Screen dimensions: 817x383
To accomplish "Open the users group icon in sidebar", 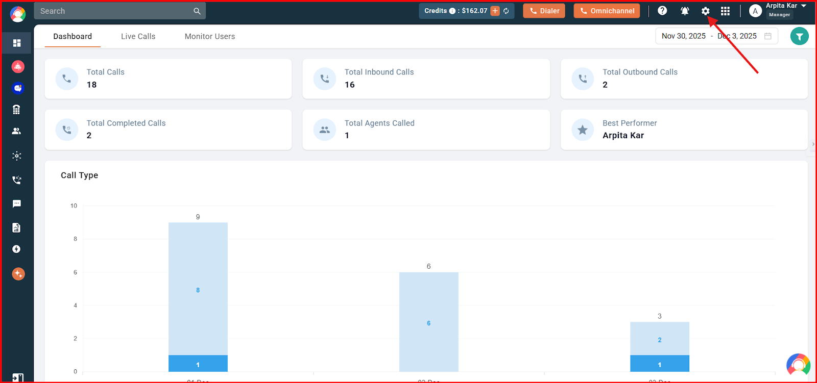I will (17, 131).
